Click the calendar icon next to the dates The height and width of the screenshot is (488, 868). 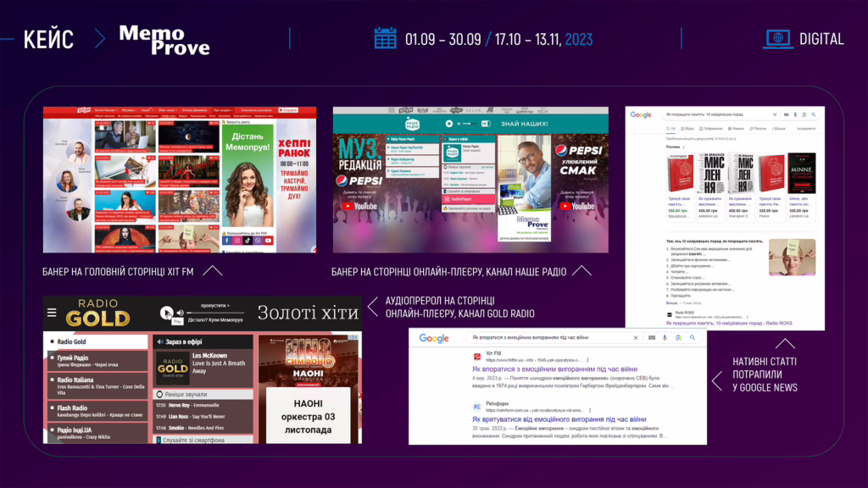click(386, 38)
